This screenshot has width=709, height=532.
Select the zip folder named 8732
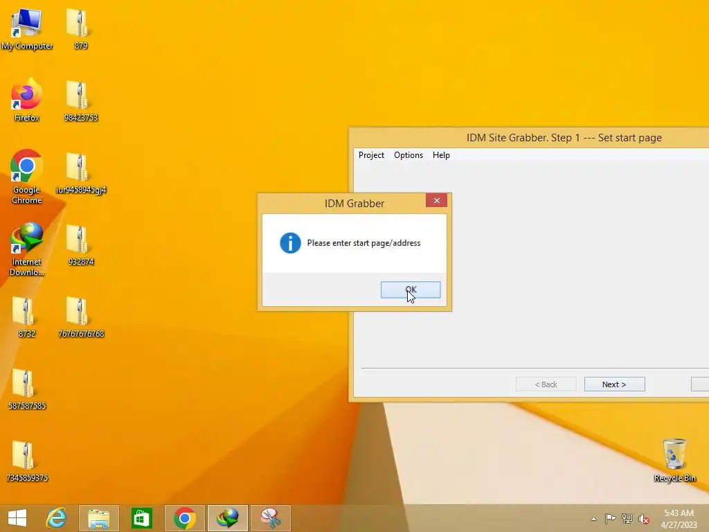click(27, 317)
